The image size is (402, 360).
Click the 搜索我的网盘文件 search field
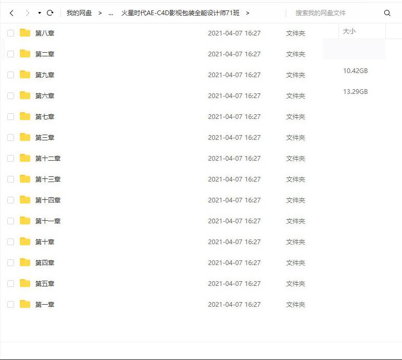point(334,13)
